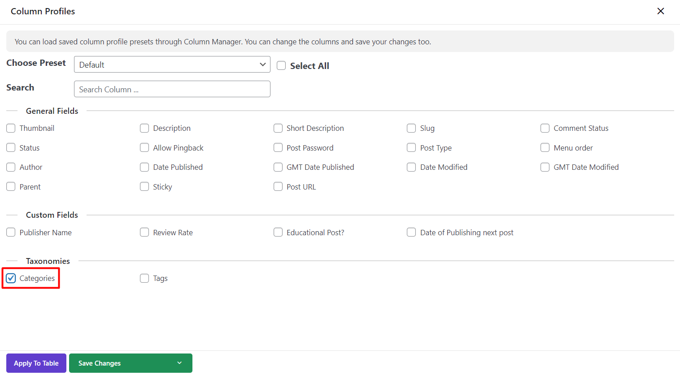Select the Slug column checkbox
Viewport: 680px width, 375px height.
click(411, 128)
